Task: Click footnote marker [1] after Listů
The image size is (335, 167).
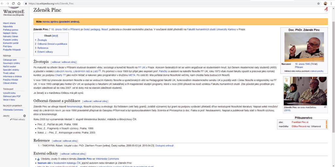Action: (100, 71)
